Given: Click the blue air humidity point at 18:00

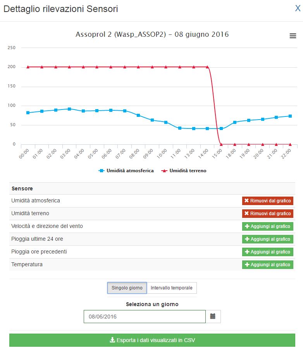Looking at the screenshot, I should point(235,122).
